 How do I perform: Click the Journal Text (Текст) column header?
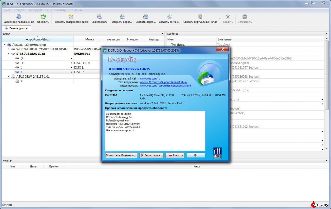pyautogui.click(x=197, y=166)
